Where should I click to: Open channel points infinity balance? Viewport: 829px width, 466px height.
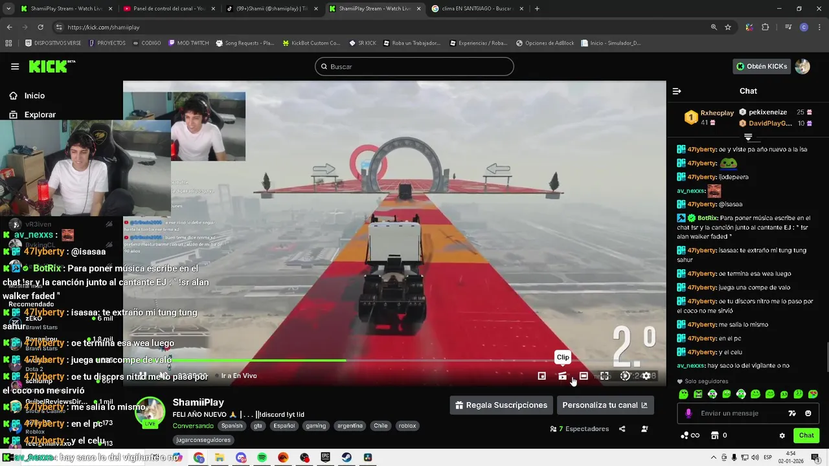click(x=690, y=436)
